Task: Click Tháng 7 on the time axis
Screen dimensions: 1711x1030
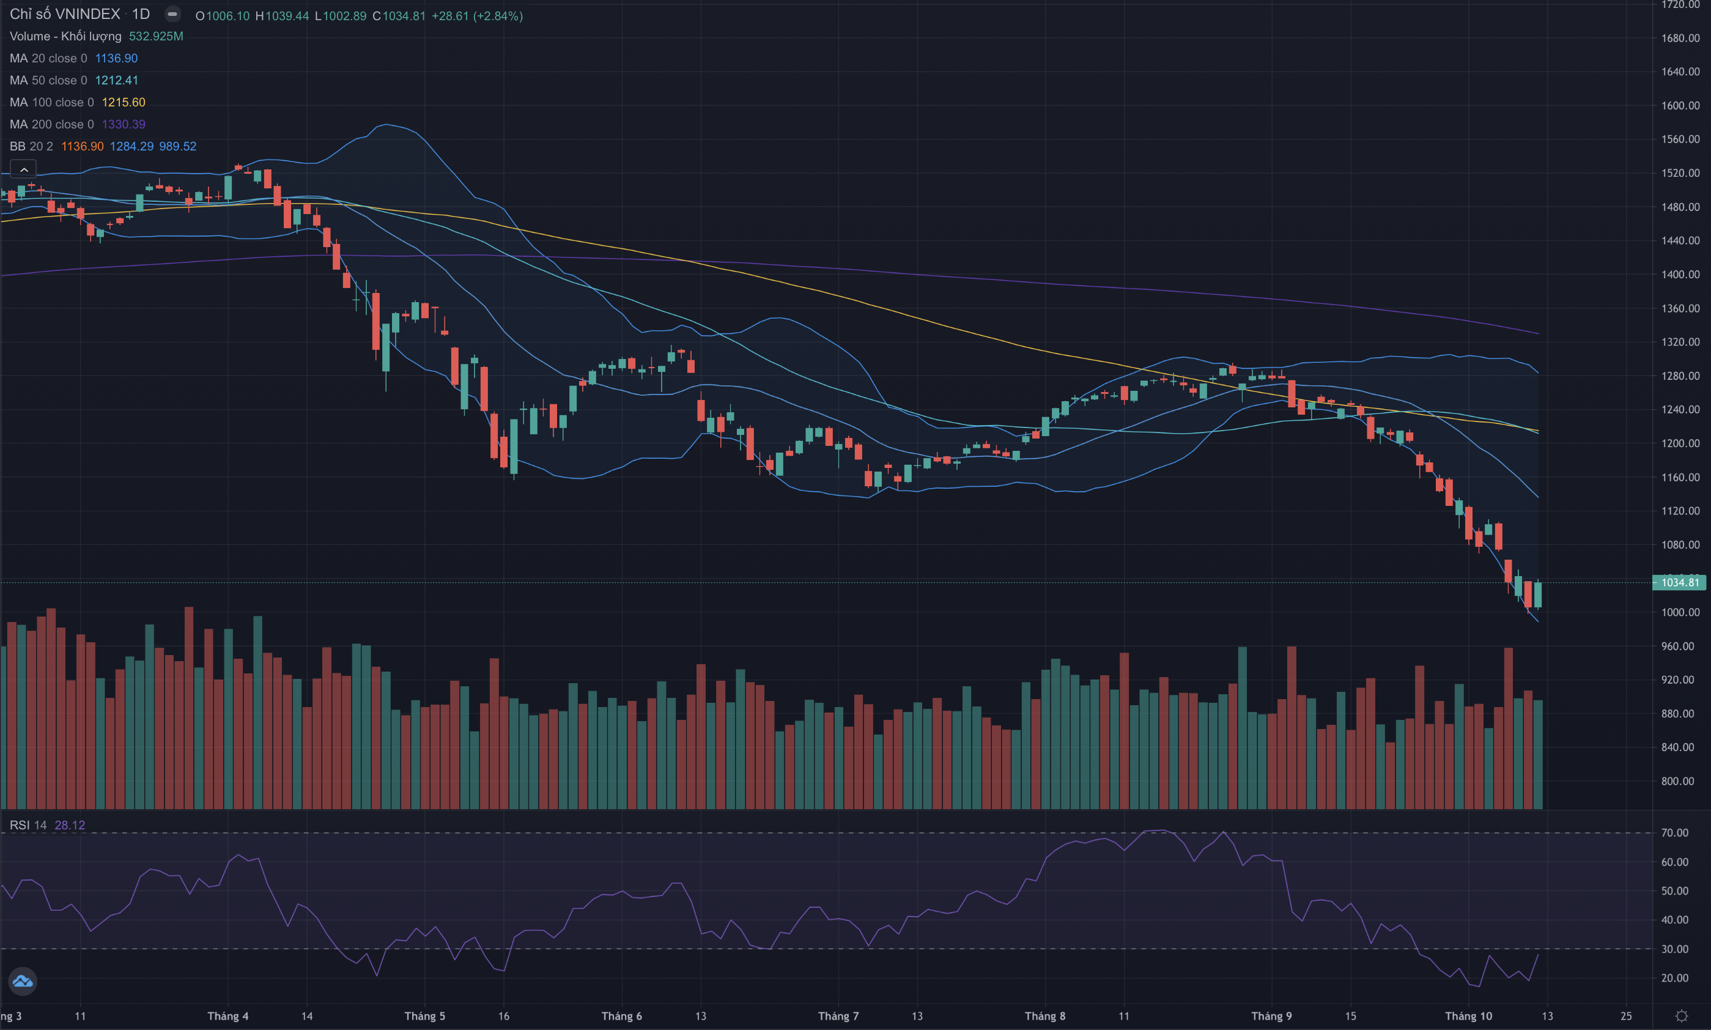Action: tap(838, 1016)
